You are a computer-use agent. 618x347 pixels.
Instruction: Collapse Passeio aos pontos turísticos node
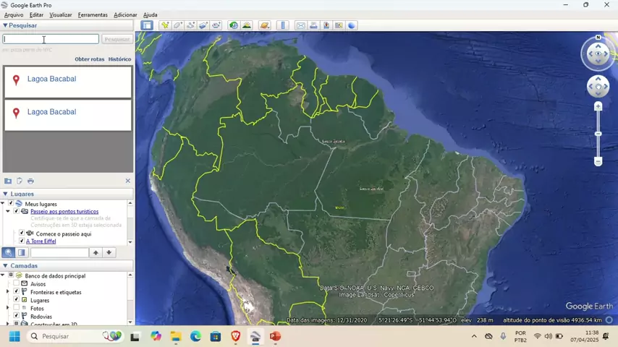[8, 211]
